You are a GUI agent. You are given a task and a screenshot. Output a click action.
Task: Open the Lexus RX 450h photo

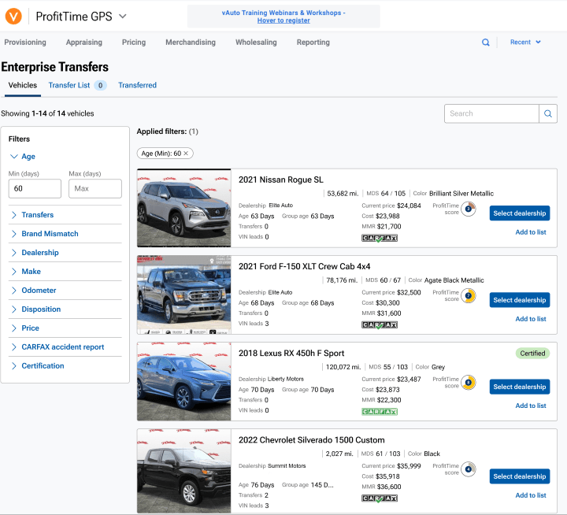(184, 382)
